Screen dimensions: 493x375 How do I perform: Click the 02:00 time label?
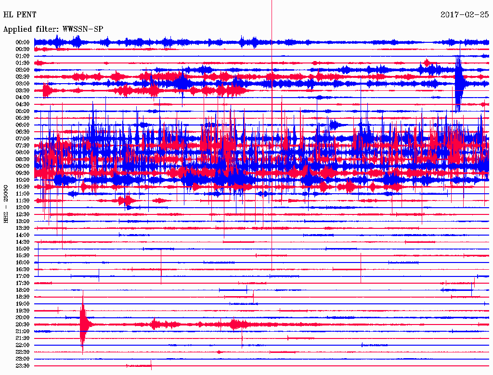[x=23, y=70]
